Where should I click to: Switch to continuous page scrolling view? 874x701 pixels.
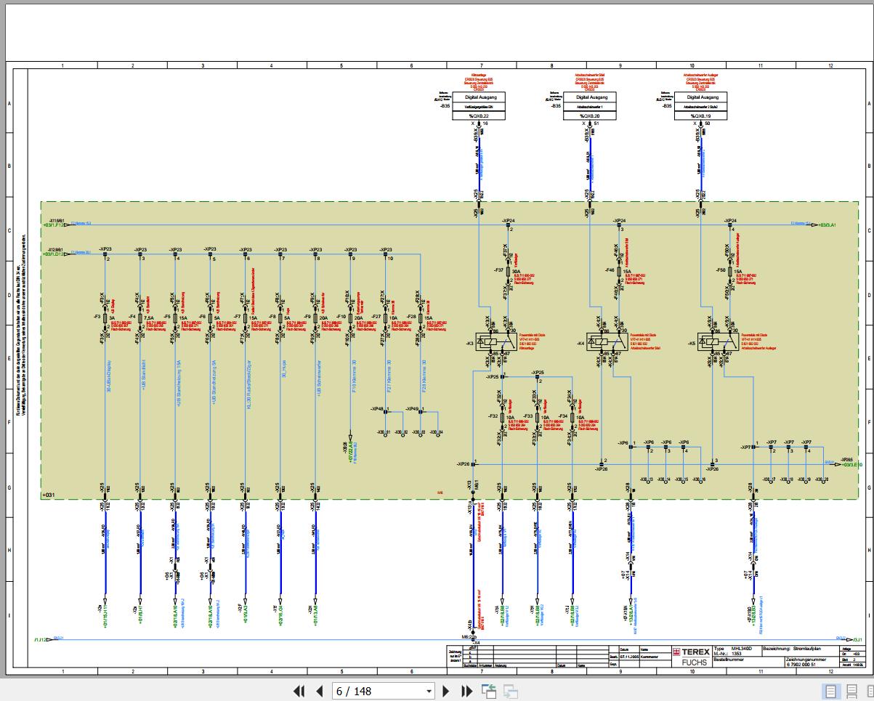click(852, 691)
